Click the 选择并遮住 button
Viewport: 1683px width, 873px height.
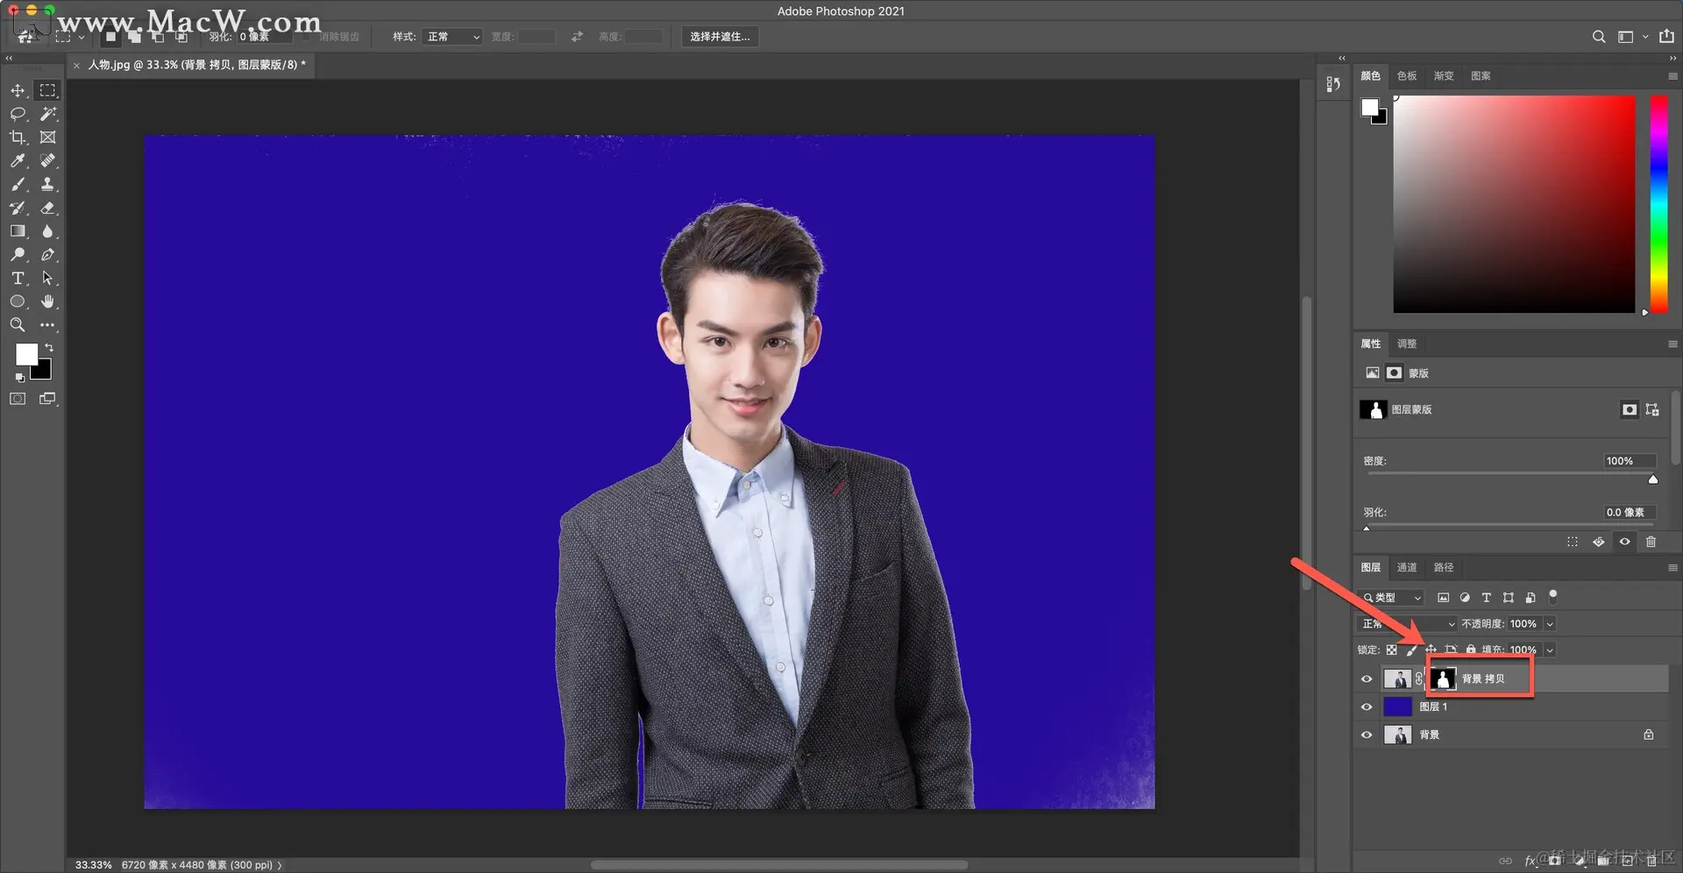click(x=720, y=37)
